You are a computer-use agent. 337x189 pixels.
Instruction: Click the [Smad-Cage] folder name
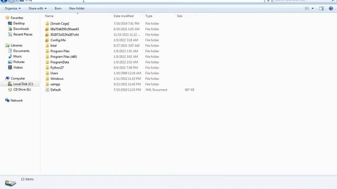click(60, 24)
